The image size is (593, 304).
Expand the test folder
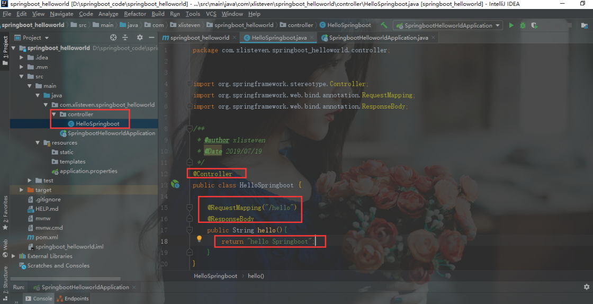point(30,181)
